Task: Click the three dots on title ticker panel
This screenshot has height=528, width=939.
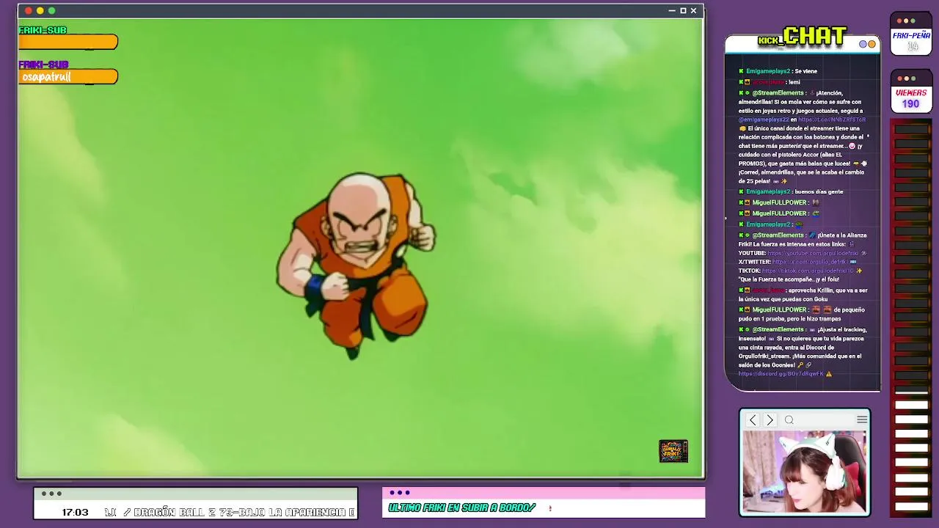Action: point(51,494)
